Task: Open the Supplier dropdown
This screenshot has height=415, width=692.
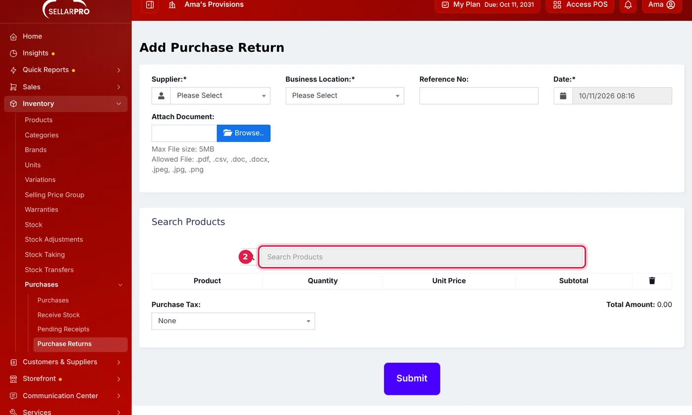Action: pos(220,96)
